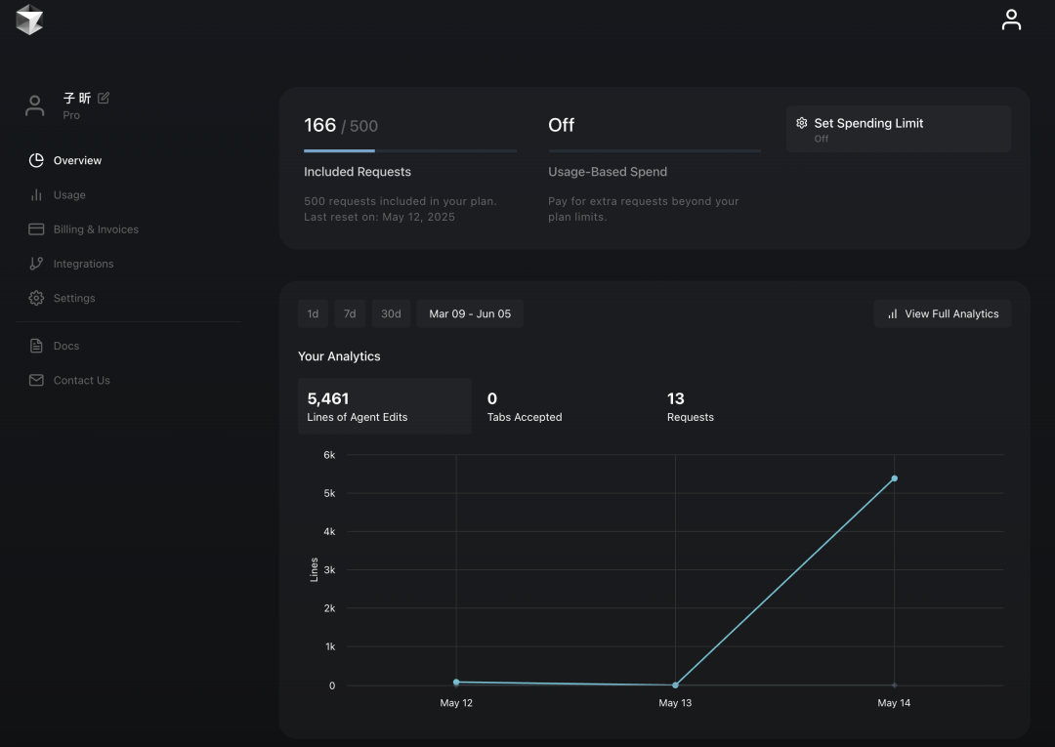Viewport: 1055px width, 747px height.
Task: Select the 1d time range
Action: click(313, 313)
